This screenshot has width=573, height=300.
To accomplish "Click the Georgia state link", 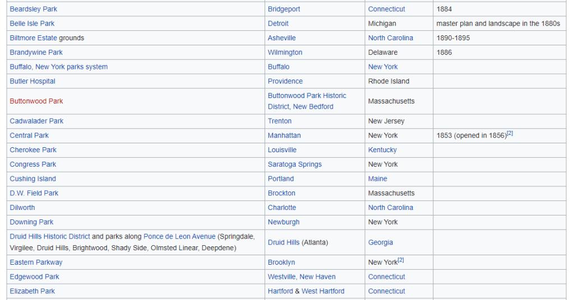I will (380, 242).
